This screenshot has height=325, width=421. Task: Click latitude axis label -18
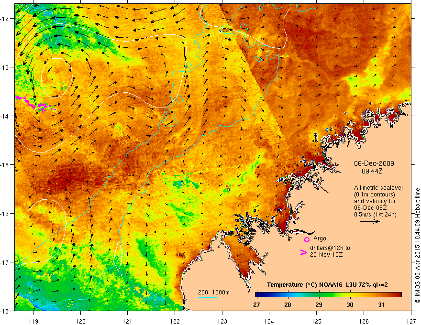coord(5,311)
